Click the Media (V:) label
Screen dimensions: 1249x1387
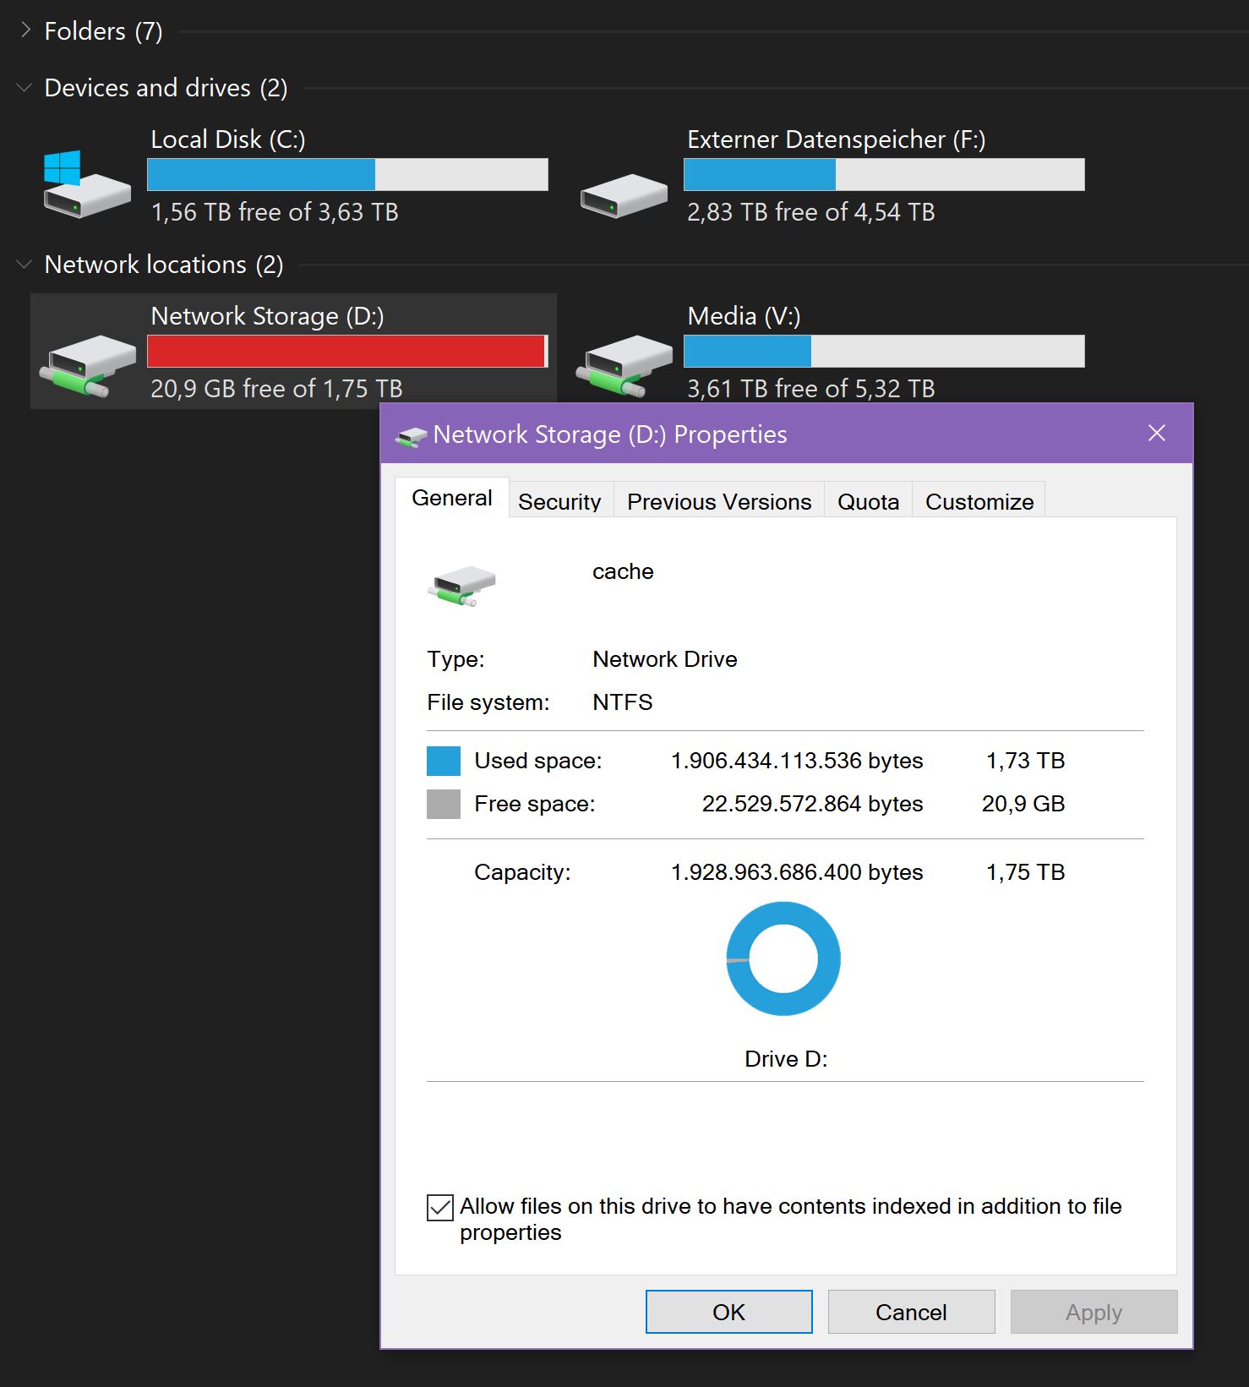pyautogui.click(x=744, y=316)
